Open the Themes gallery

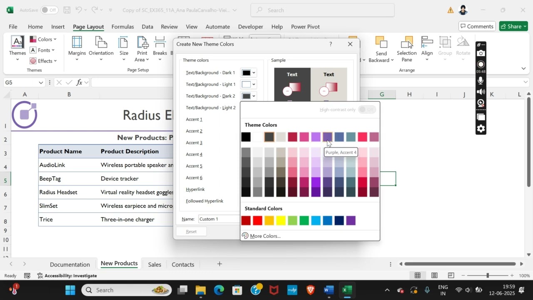[17, 48]
